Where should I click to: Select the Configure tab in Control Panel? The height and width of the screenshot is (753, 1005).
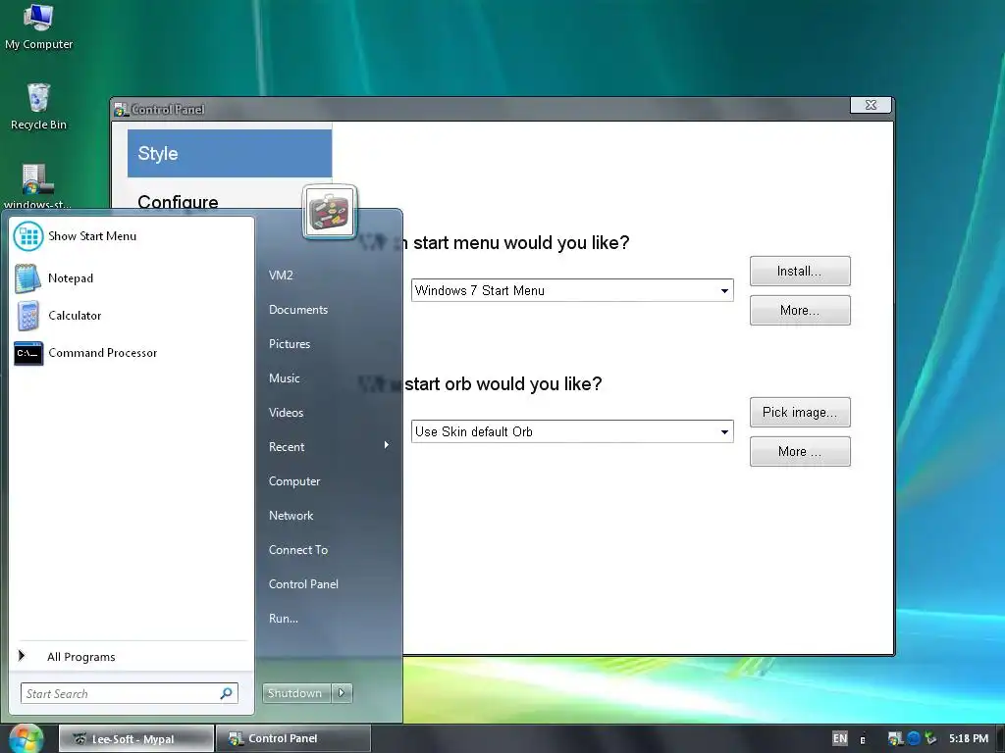pyautogui.click(x=178, y=202)
